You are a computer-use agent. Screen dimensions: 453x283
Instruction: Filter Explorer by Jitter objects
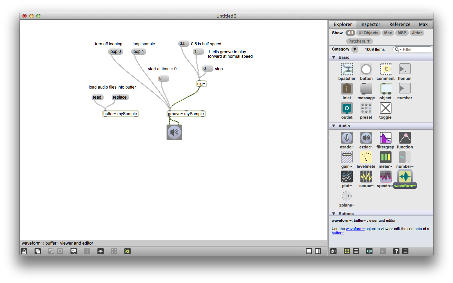[417, 33]
